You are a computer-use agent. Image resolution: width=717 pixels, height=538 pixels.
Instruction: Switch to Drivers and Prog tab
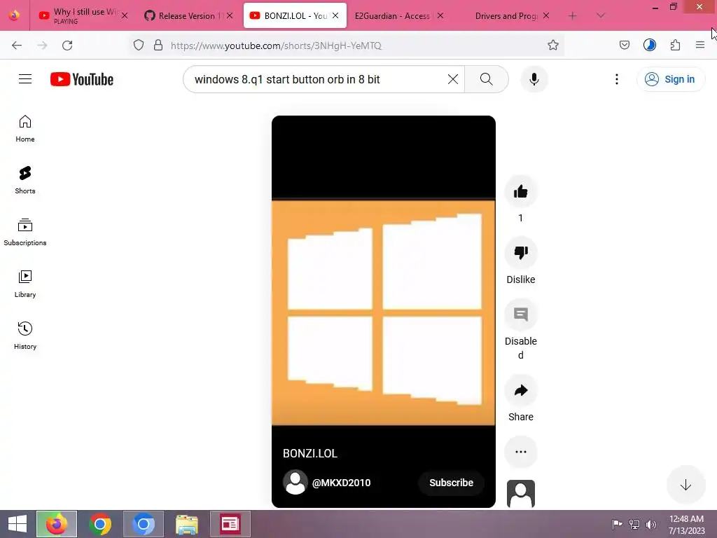(506, 15)
